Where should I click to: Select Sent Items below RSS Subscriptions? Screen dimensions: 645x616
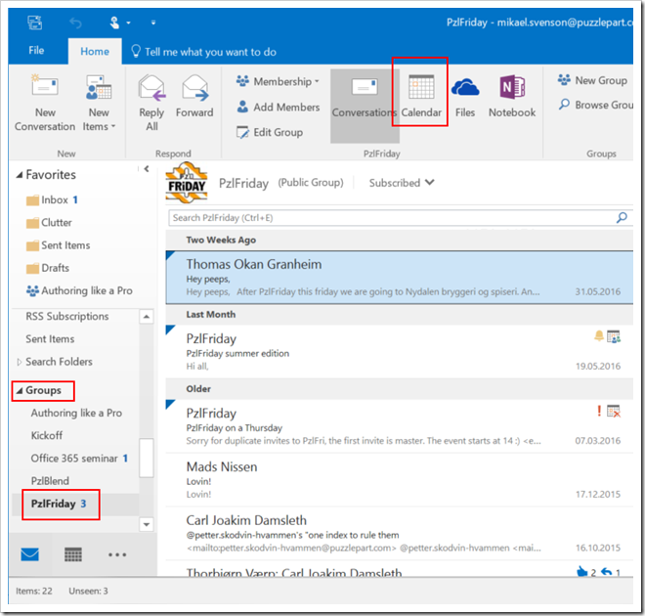point(50,338)
